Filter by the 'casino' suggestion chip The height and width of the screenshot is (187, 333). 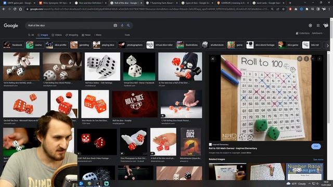pyautogui.click(x=34, y=45)
